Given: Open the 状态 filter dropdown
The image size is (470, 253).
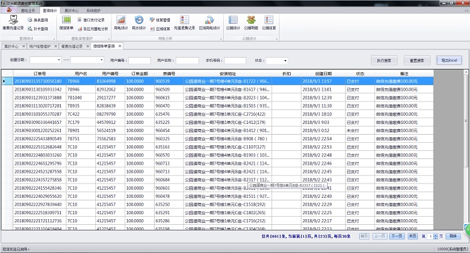Looking at the screenshot, I should [x=285, y=61].
